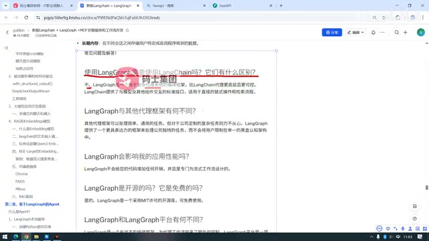Open the browser extensions icon

coord(397,17)
